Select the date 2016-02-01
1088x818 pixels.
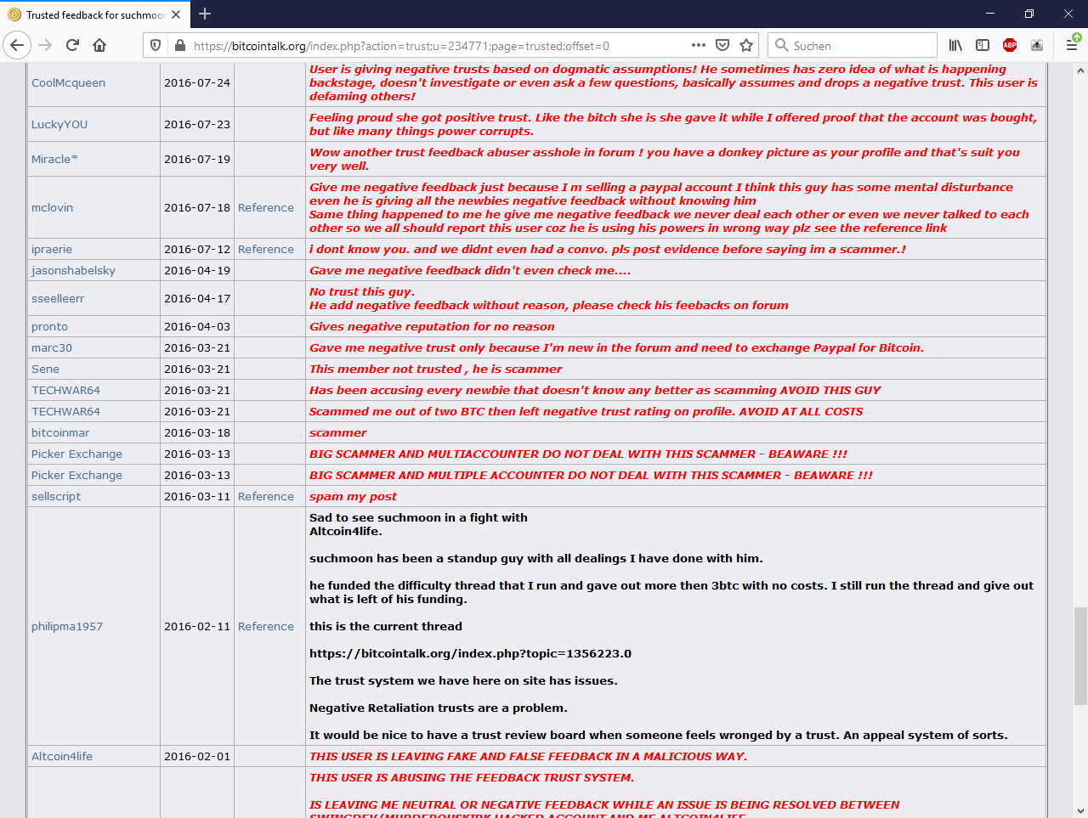(x=197, y=757)
